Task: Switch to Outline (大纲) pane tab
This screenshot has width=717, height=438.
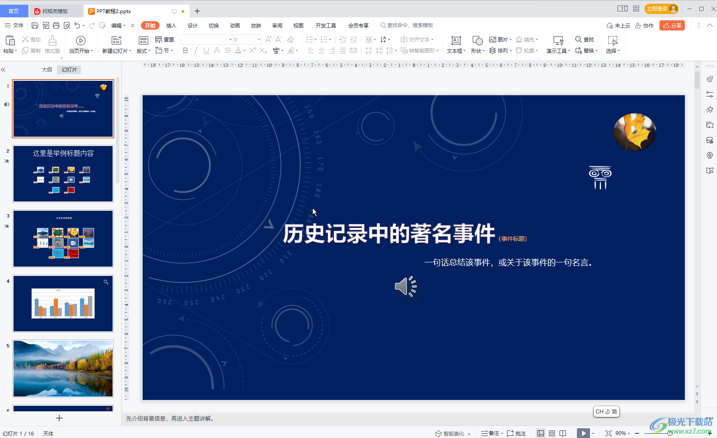Action: [47, 70]
